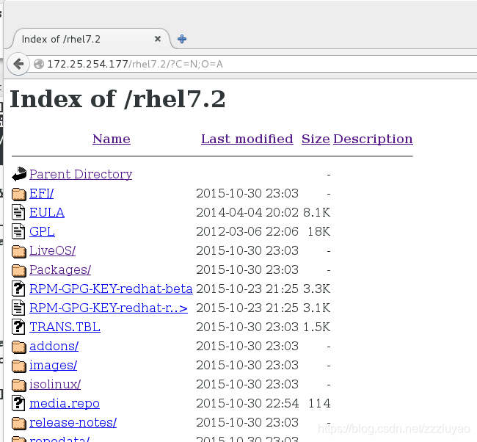Click the LiveOS folder icon
477x442 pixels.
19,251
